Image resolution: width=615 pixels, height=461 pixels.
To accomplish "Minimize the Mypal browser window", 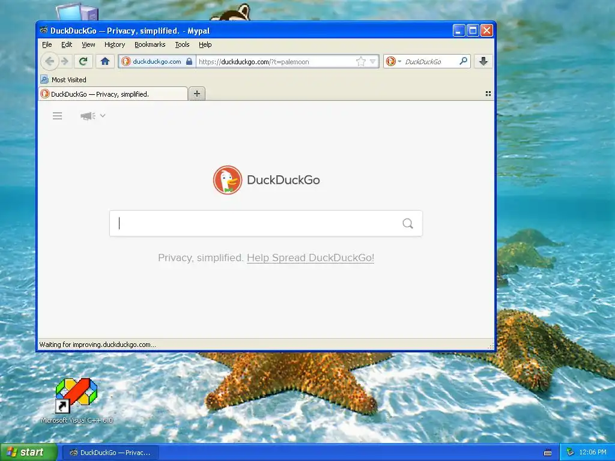I will pos(458,31).
